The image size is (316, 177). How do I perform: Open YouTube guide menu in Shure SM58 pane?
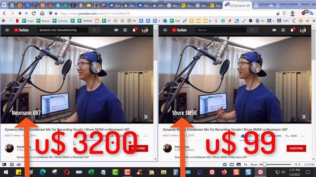click(x=165, y=30)
